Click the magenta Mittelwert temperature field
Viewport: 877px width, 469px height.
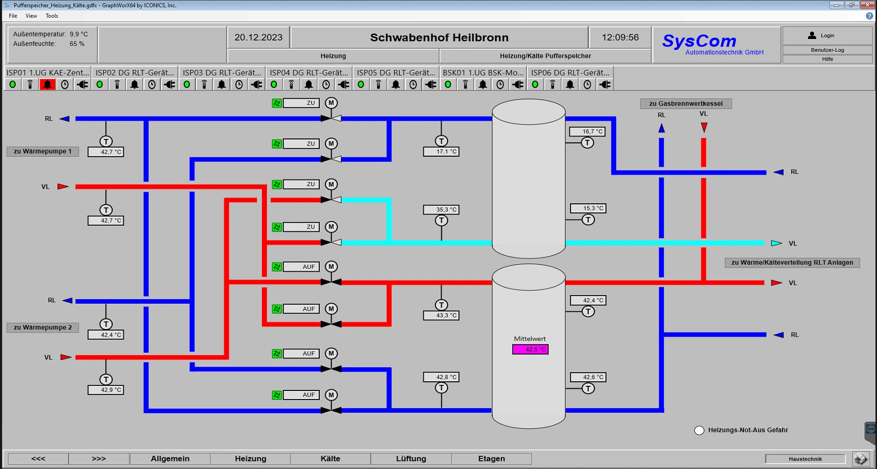pos(530,349)
